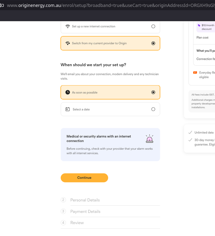Screen dimensions: 215x236
Task: Click the calendar icon beside Select a date
Action: pyautogui.click(x=68, y=109)
